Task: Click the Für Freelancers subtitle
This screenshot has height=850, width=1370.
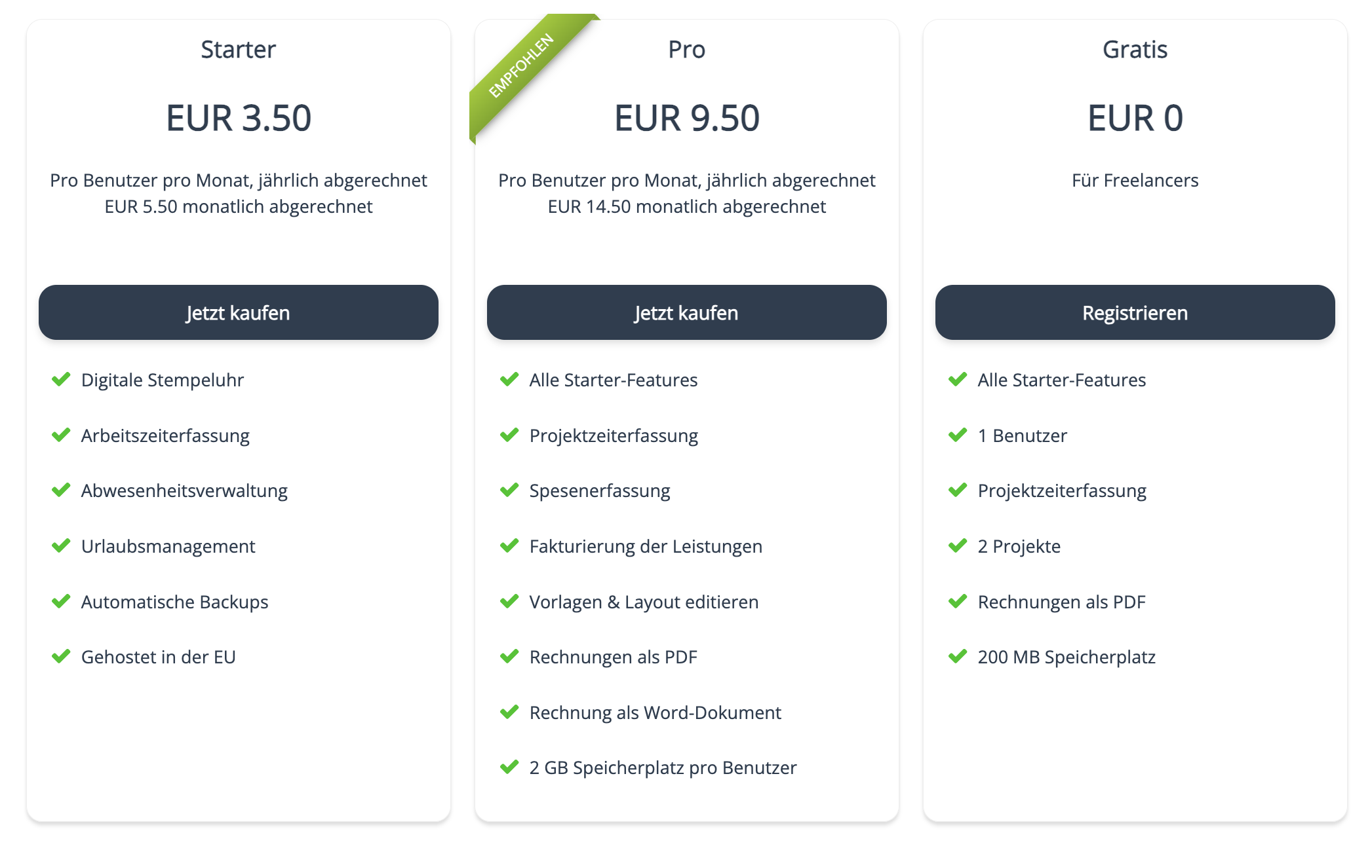Action: (1135, 180)
